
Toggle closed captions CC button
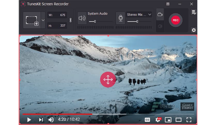147,120
